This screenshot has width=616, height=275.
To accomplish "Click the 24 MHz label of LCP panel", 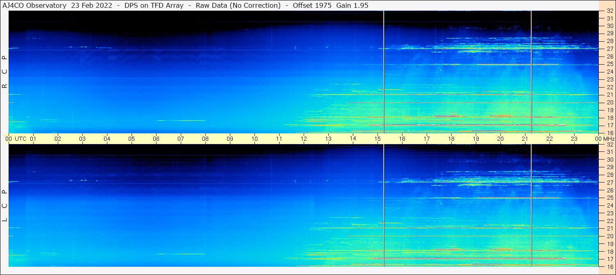I will coord(610,205).
